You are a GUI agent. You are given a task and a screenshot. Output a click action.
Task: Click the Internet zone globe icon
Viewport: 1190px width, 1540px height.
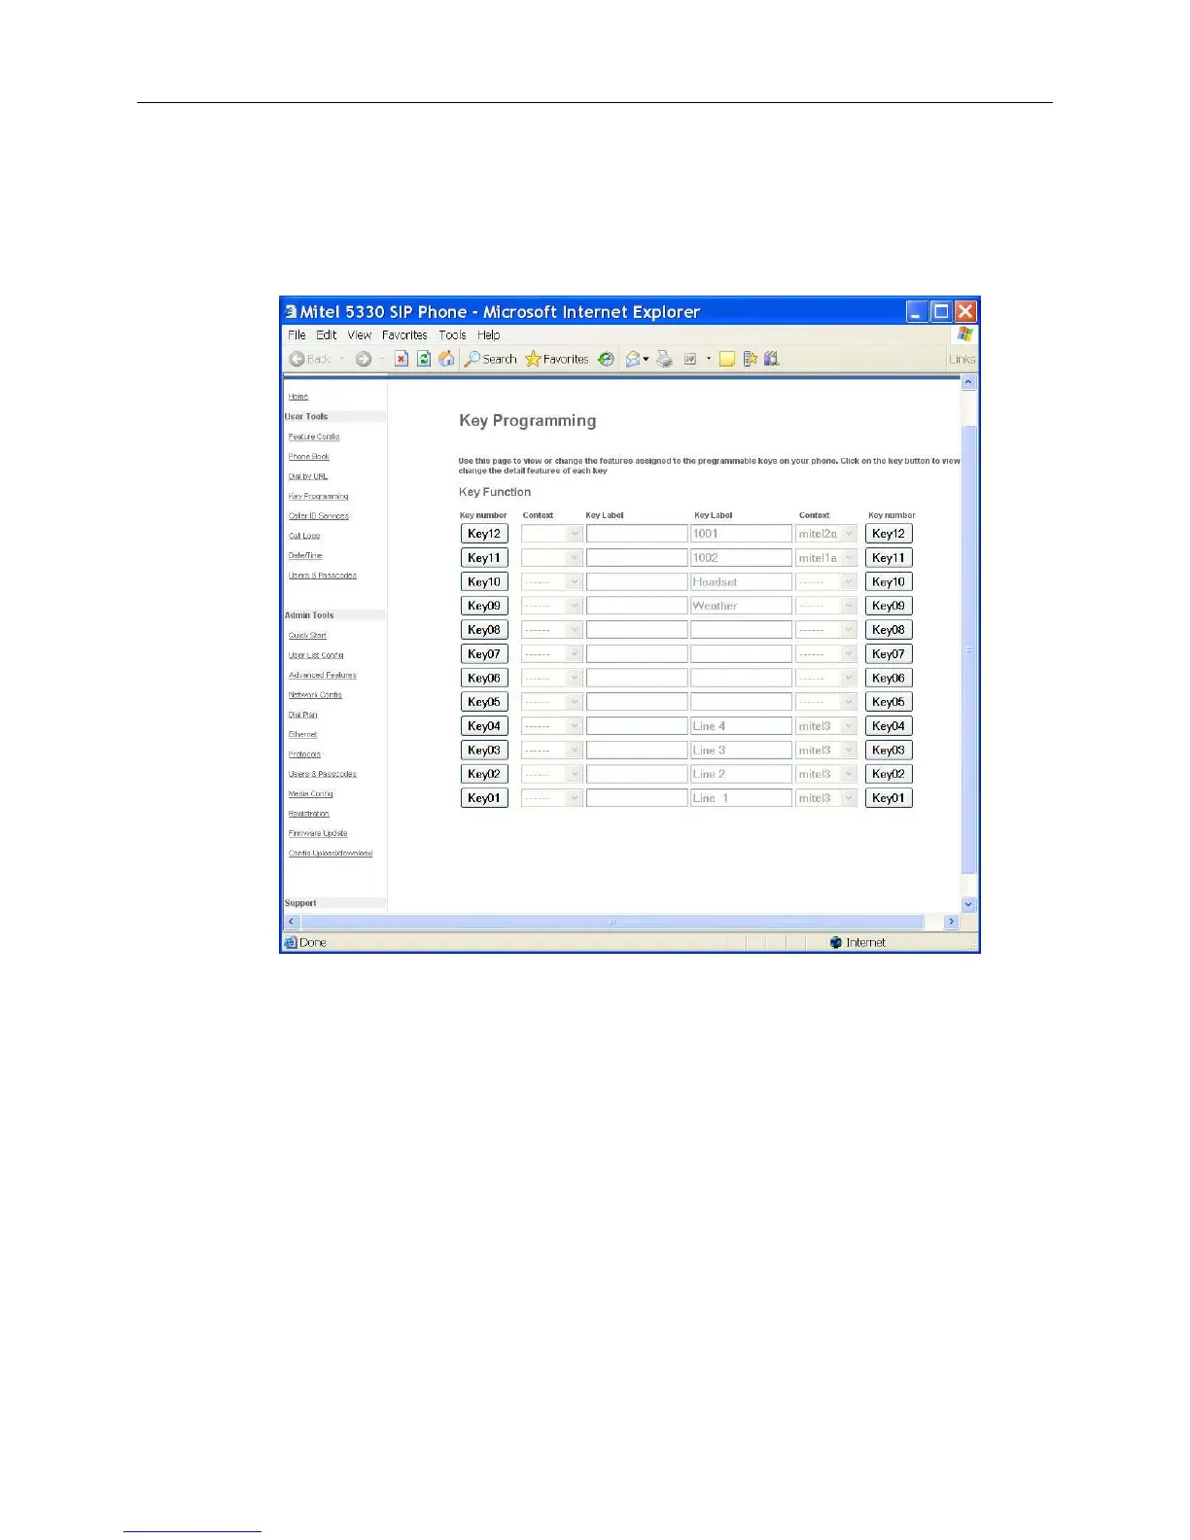[835, 942]
